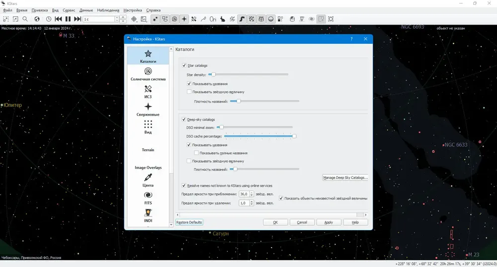This screenshot has height=267, width=497.
Task: Open FITS settings page in sidebar
Action: click(x=148, y=198)
